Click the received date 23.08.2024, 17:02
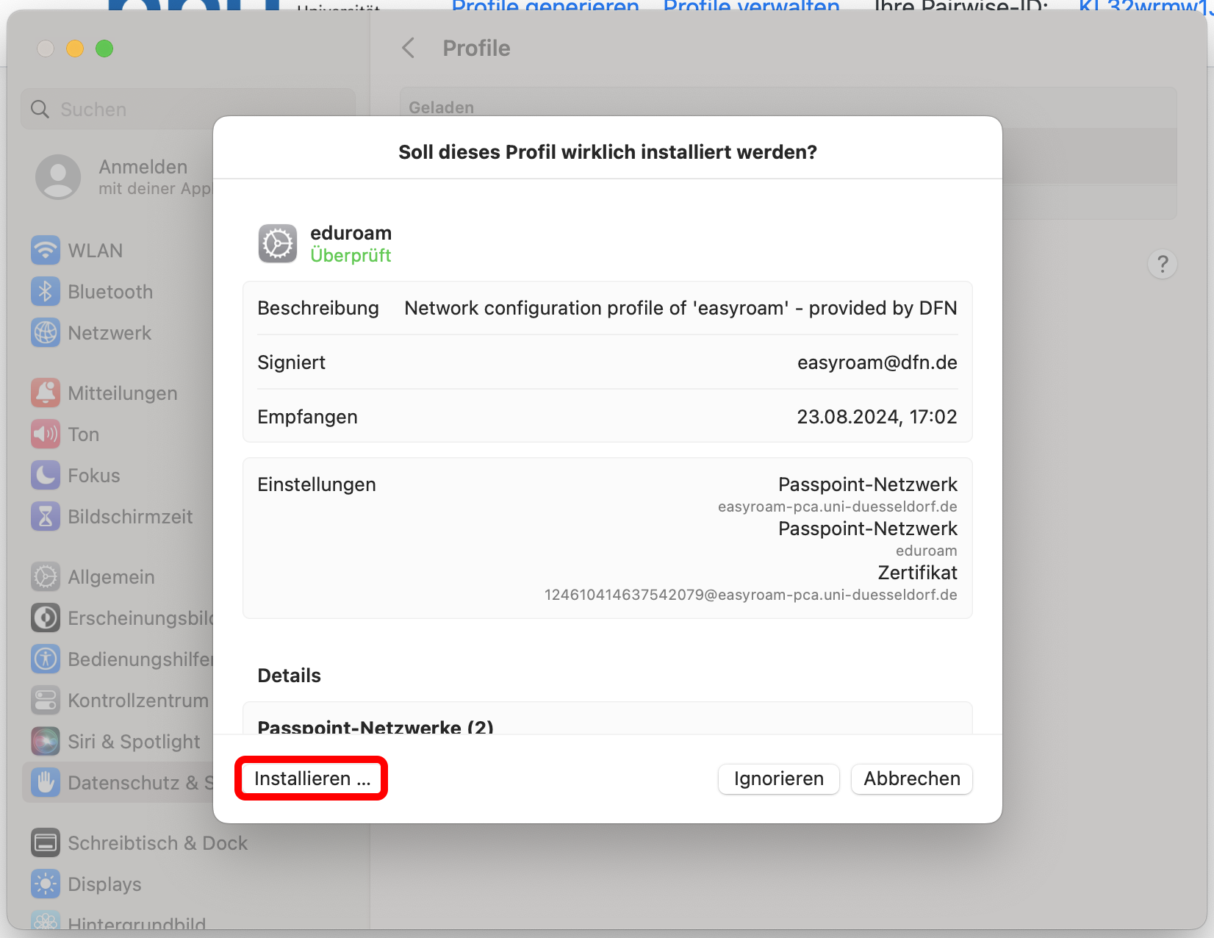This screenshot has width=1214, height=938. (x=877, y=417)
